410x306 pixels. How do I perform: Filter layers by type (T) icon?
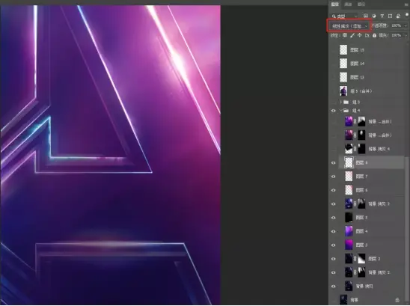pyautogui.click(x=382, y=16)
